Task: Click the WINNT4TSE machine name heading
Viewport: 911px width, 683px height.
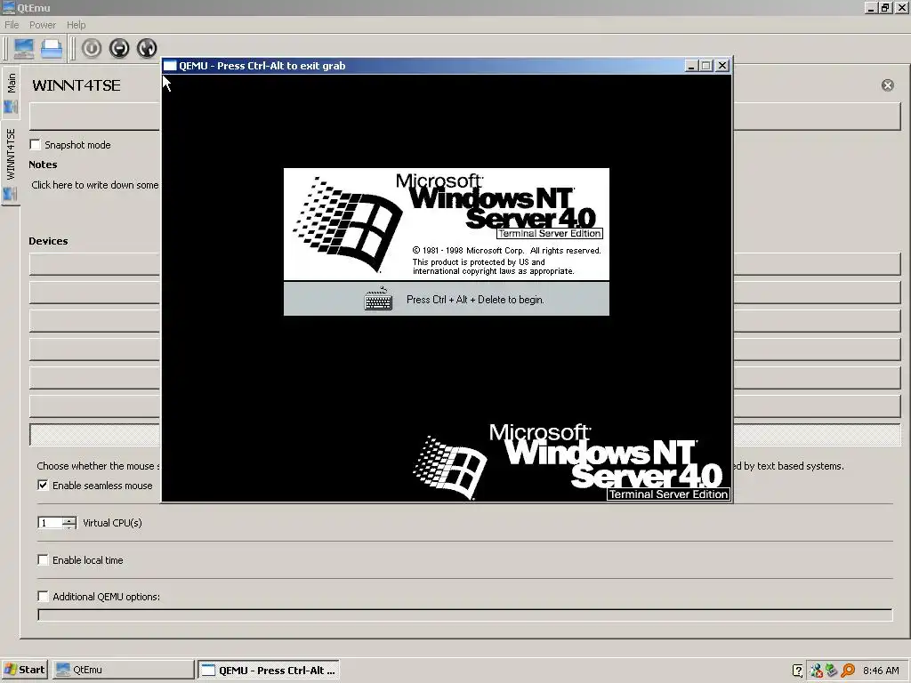Action: click(x=77, y=85)
